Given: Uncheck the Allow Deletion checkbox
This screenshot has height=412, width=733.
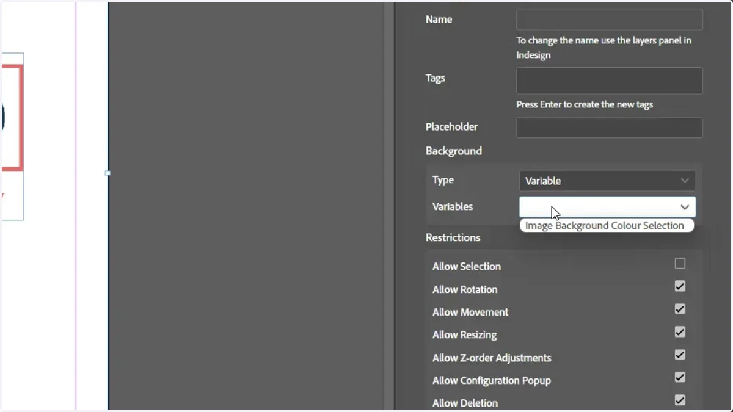Looking at the screenshot, I should 680,400.
